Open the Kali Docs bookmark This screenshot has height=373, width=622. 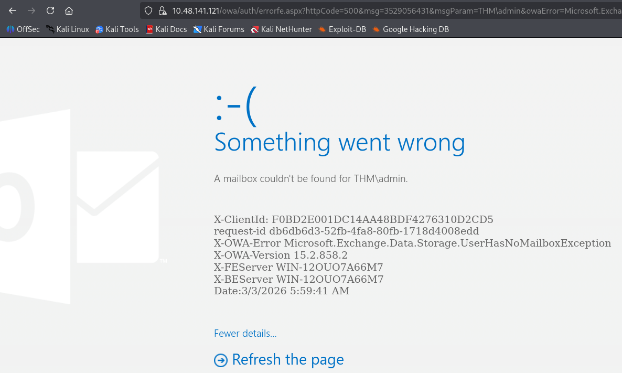(x=166, y=29)
